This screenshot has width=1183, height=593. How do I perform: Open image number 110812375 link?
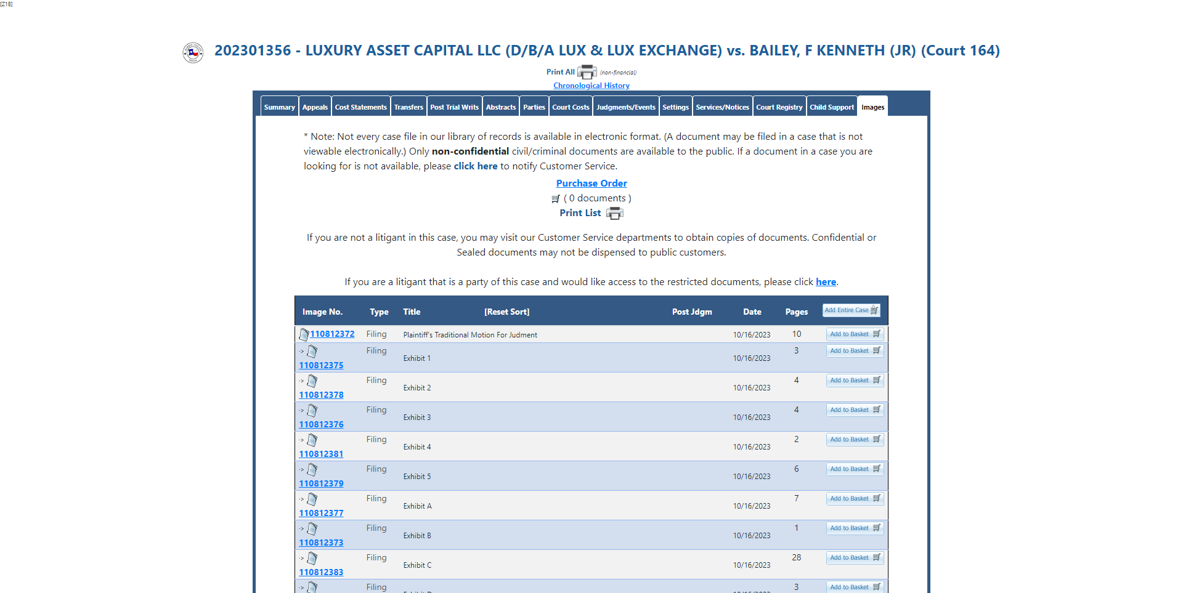pyautogui.click(x=321, y=366)
